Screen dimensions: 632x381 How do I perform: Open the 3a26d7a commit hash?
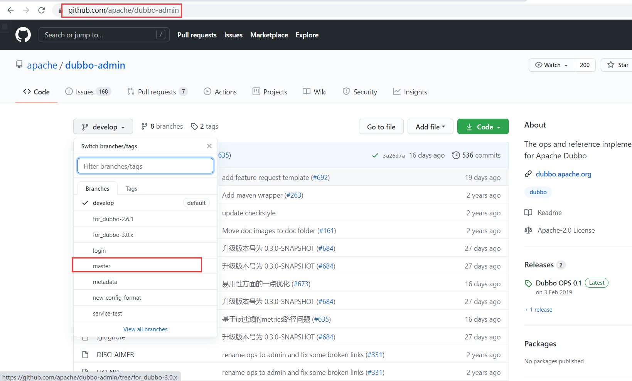click(x=394, y=156)
